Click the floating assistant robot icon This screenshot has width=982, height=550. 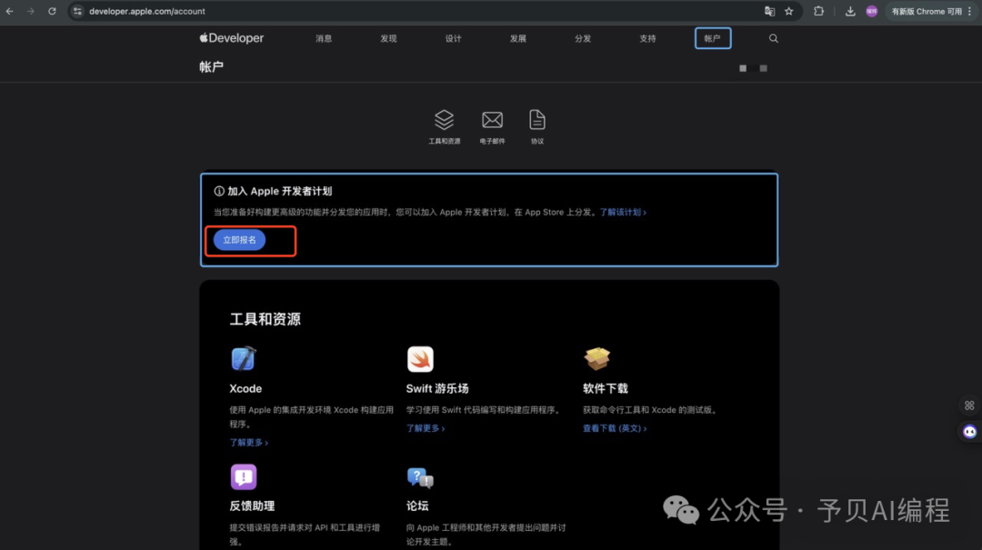coord(969,432)
